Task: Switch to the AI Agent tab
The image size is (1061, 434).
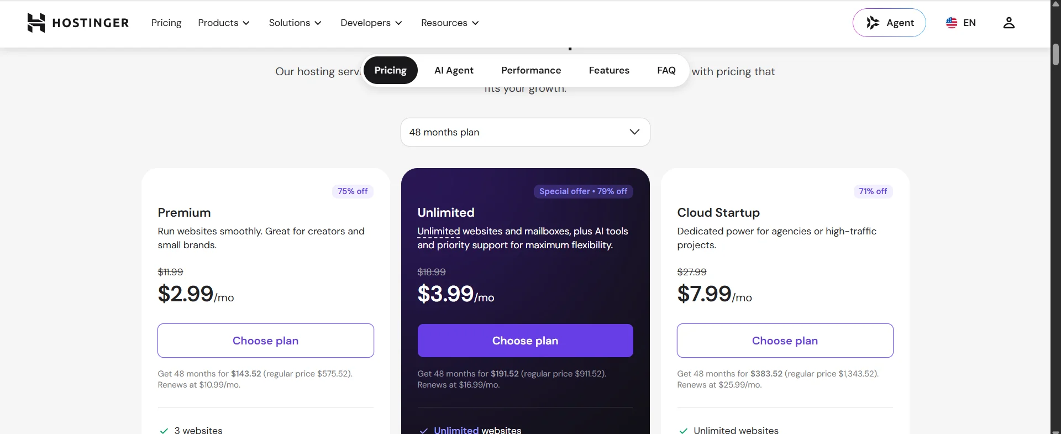Action: 454,70
